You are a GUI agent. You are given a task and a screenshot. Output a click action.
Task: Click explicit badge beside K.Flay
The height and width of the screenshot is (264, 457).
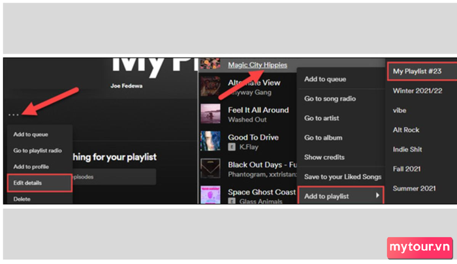[232, 147]
